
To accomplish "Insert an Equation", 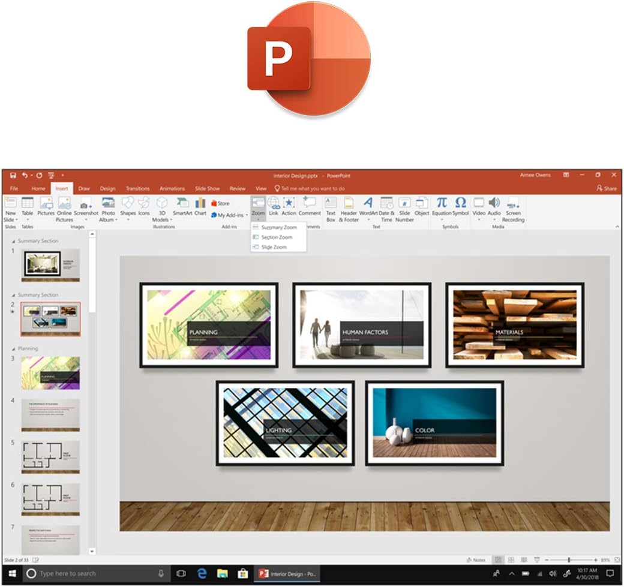I will 440,210.
